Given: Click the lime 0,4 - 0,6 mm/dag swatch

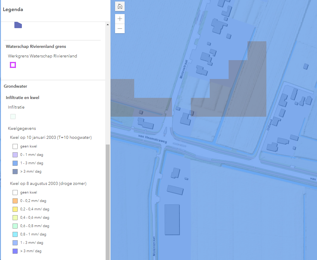Looking at the screenshot, I should 15,218.
